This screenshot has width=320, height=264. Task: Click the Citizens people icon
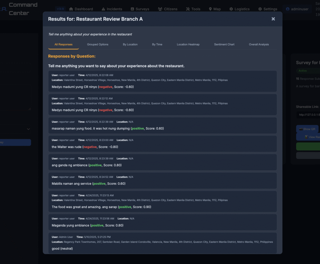click(x=160, y=9)
